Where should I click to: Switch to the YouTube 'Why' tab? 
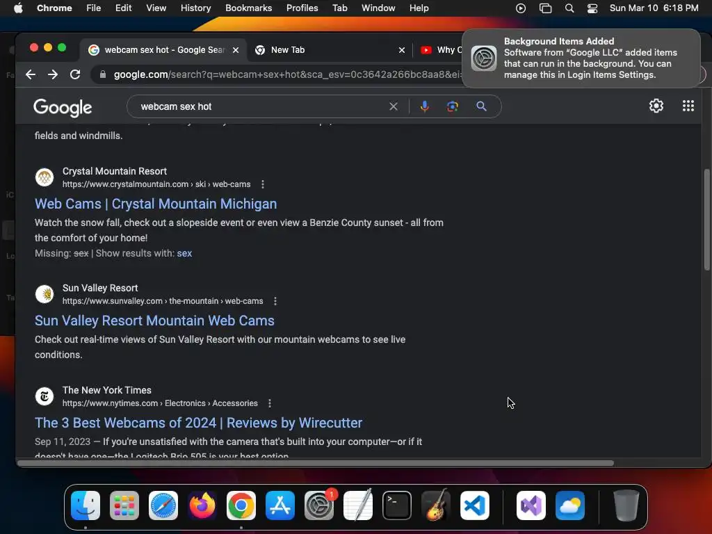(440, 50)
